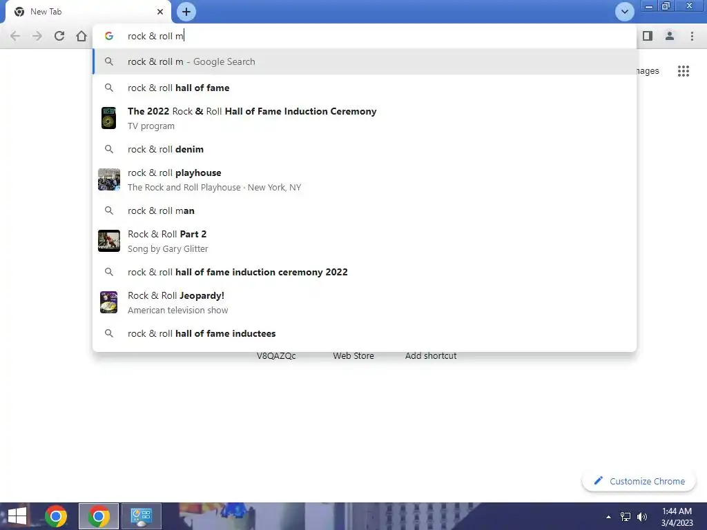Open the Windows Start menu
707x530 pixels.
pyautogui.click(x=17, y=516)
